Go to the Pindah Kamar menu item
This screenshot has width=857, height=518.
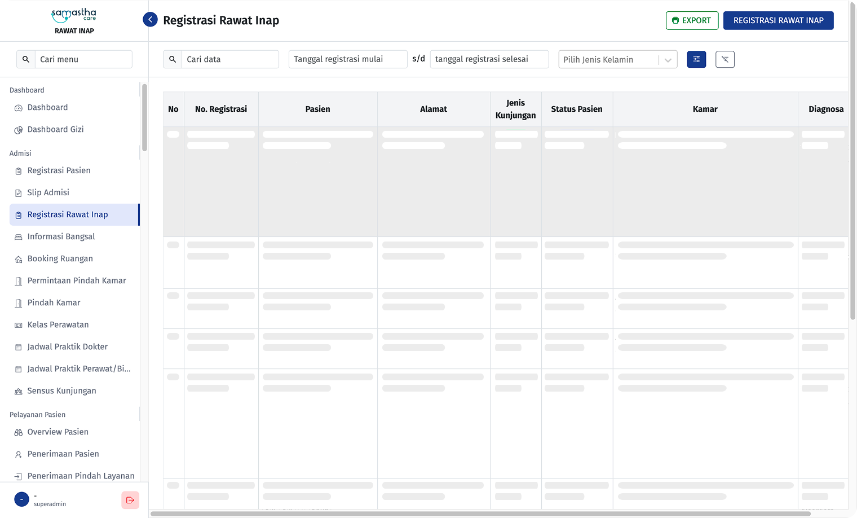tap(54, 302)
